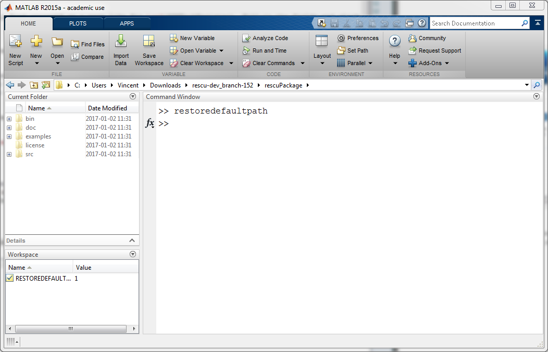The width and height of the screenshot is (548, 352).
Task: Click Parallel
Action: [x=355, y=63]
